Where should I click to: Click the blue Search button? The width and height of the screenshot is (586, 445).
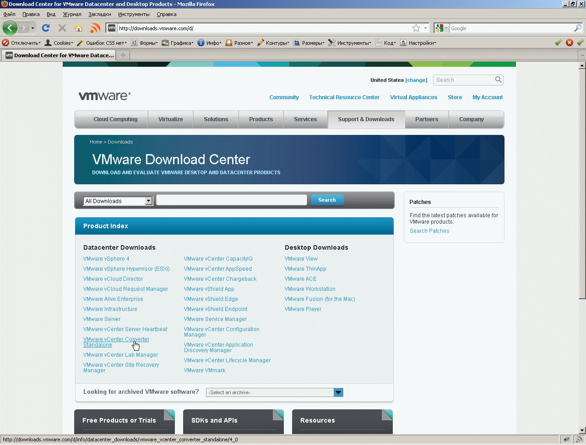pyautogui.click(x=327, y=200)
